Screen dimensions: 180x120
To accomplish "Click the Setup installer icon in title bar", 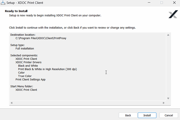I will pos(3,3).
